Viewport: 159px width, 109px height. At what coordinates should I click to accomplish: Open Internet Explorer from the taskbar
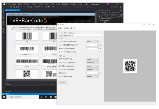click(x=51, y=97)
